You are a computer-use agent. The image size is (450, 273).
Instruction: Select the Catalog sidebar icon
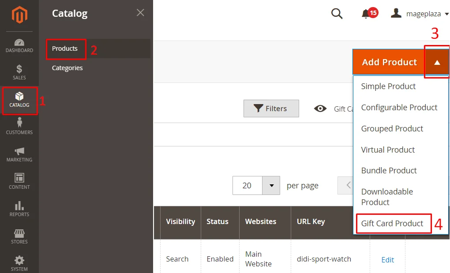[19, 100]
